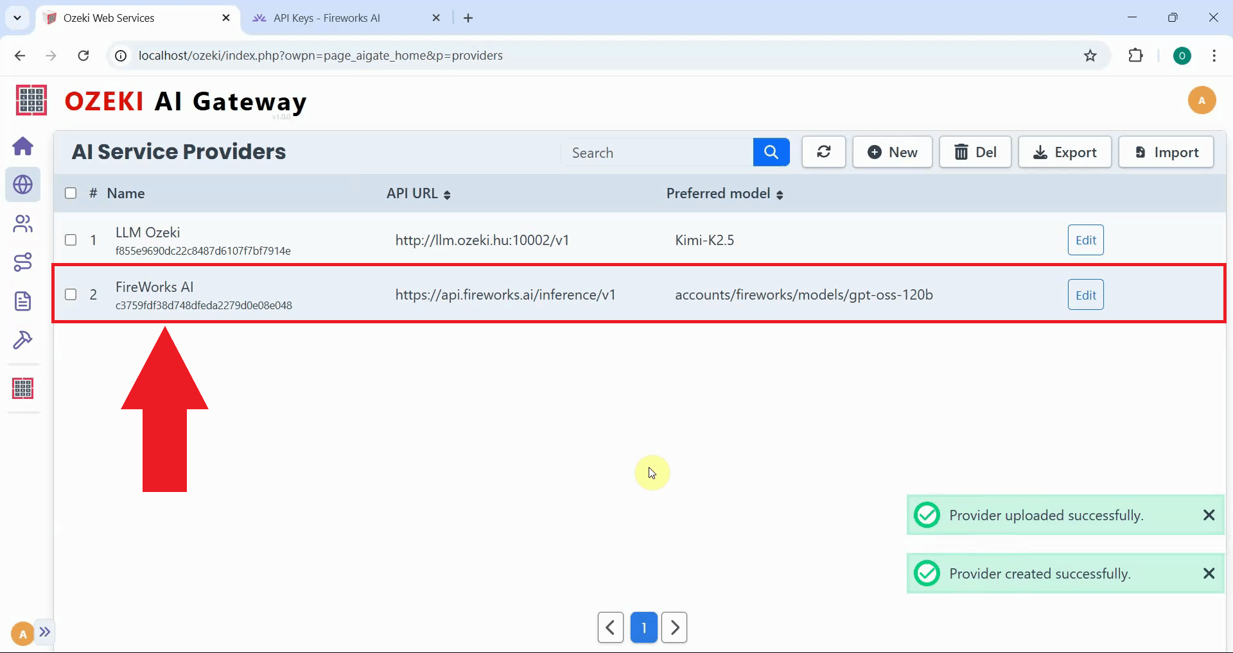The image size is (1233, 653).
Task: Open the document logs icon in sidebar
Action: (x=23, y=301)
